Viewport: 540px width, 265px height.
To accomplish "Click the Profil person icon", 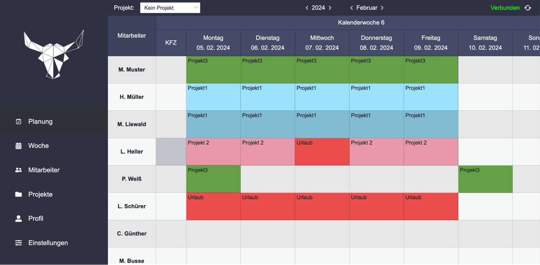I will tap(18, 219).
